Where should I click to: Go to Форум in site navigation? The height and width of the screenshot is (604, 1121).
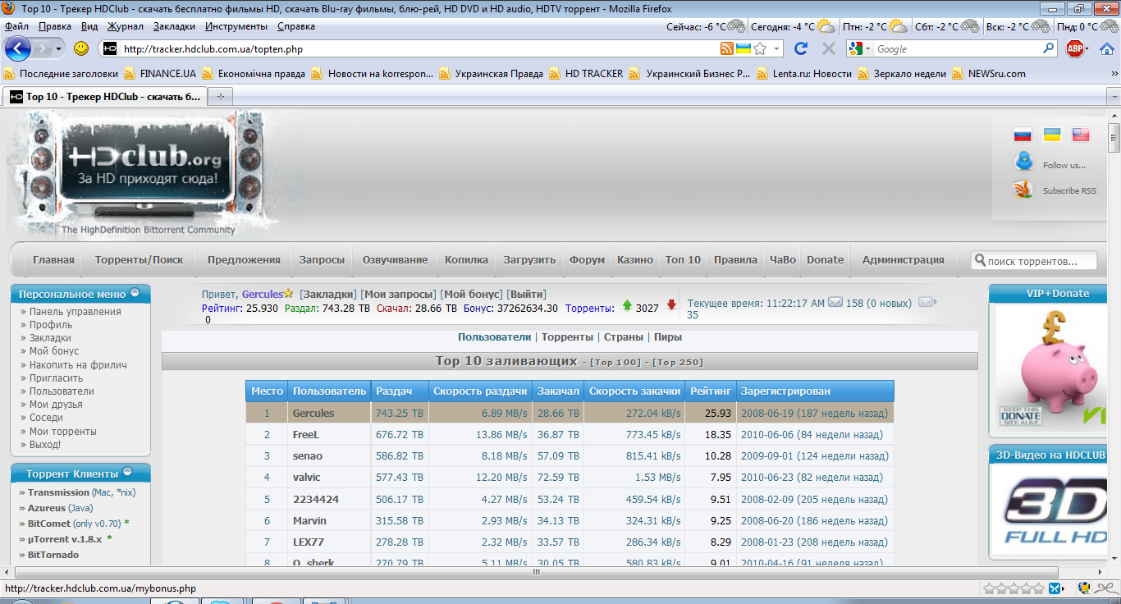coord(587,259)
